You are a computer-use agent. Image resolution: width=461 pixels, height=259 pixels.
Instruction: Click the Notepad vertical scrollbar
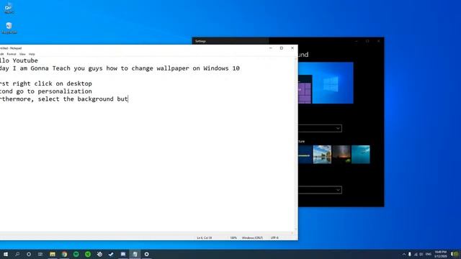click(x=295, y=144)
